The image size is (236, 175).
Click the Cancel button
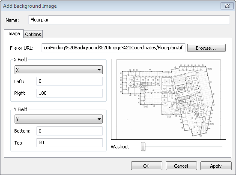coord(181,166)
